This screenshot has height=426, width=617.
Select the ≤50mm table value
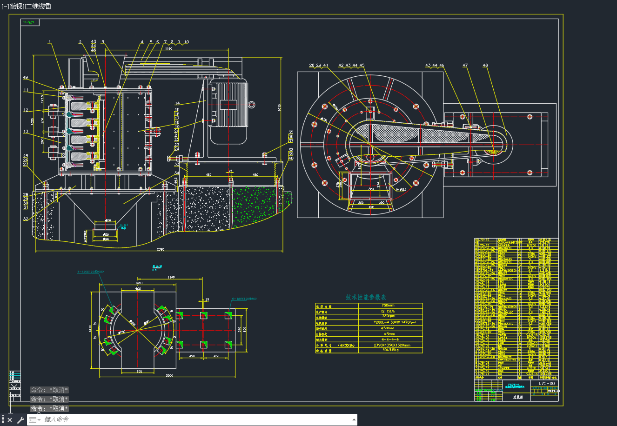tap(388, 328)
